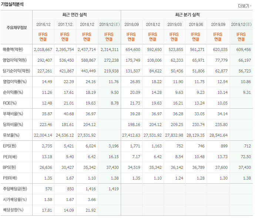Click the 21.92 payout ratio value

91,210
